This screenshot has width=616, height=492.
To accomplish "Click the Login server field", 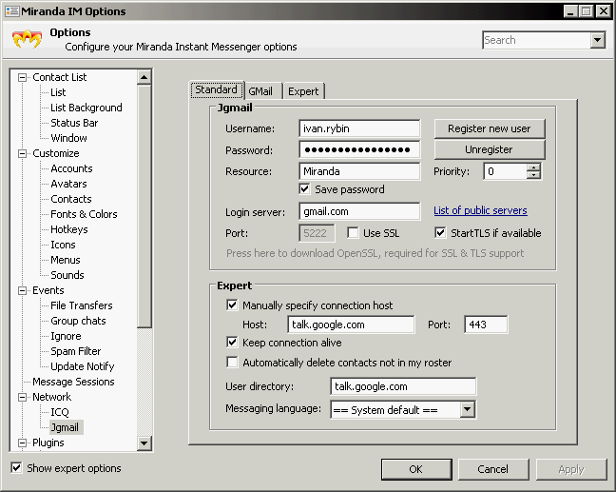I will (x=359, y=211).
